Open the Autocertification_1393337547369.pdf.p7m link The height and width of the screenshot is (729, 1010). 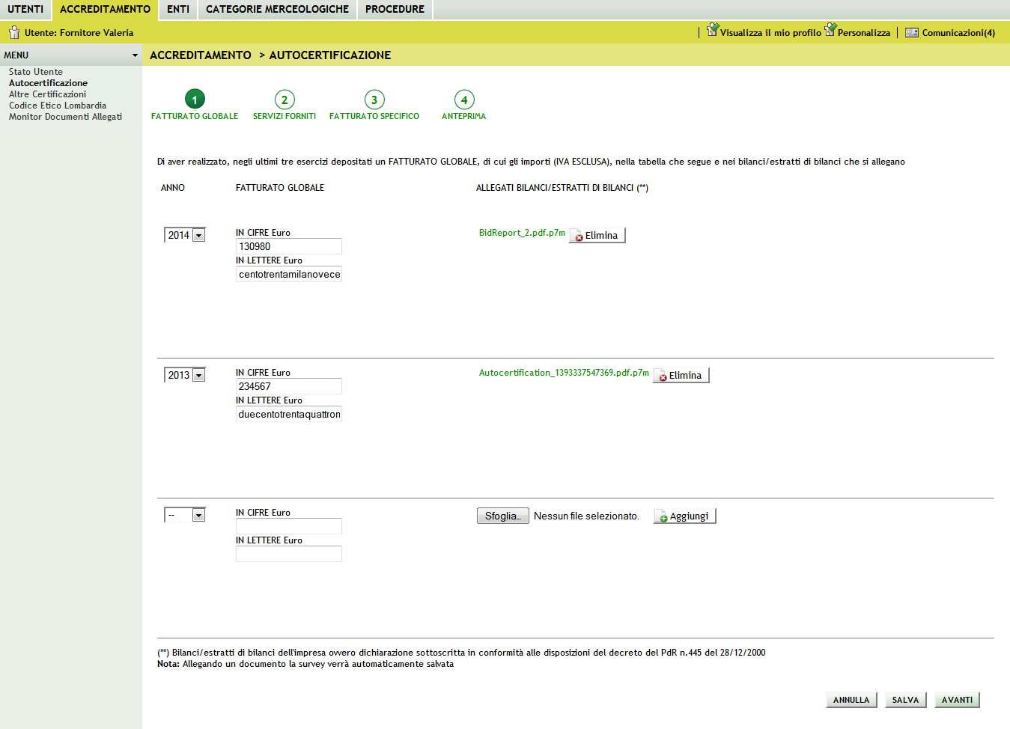[x=564, y=373]
